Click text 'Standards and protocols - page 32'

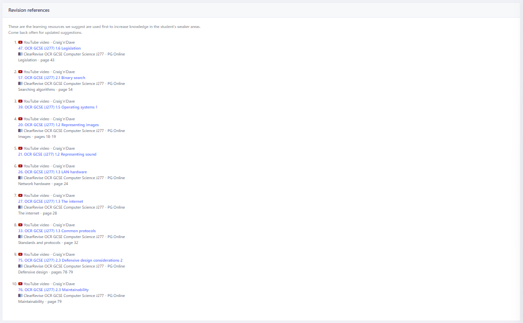[x=48, y=242]
